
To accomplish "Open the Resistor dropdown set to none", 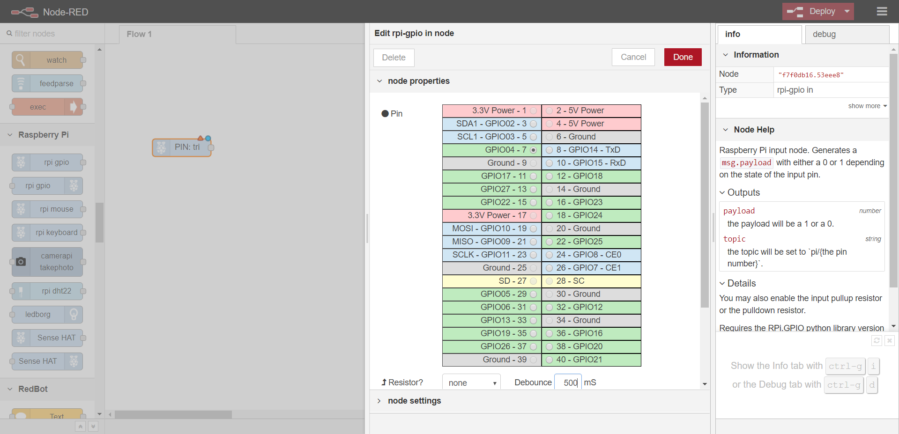I will tap(471, 383).
